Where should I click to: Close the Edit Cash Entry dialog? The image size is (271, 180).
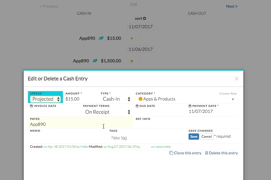[x=237, y=79]
